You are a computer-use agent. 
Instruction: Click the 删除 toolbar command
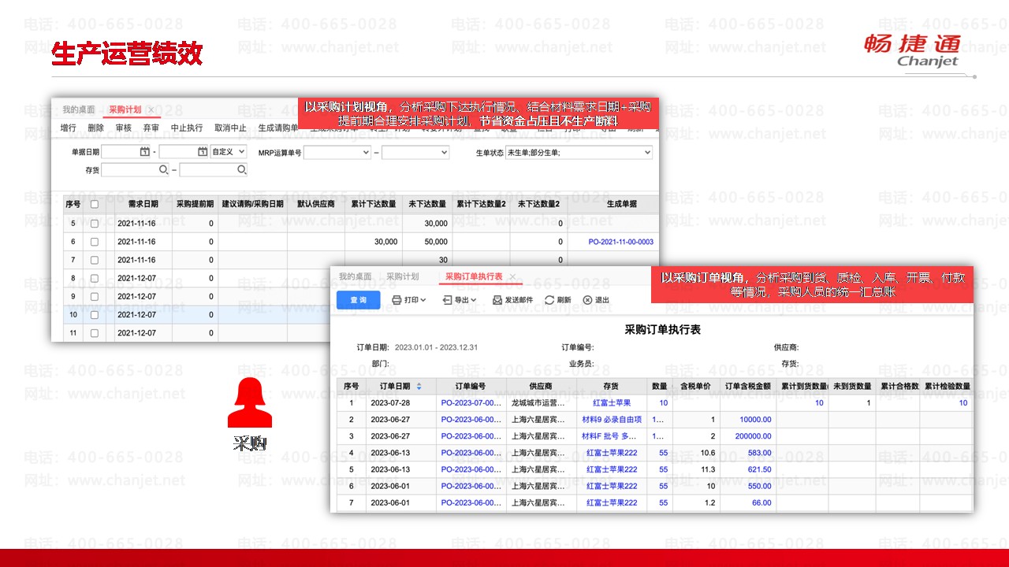[x=95, y=128]
